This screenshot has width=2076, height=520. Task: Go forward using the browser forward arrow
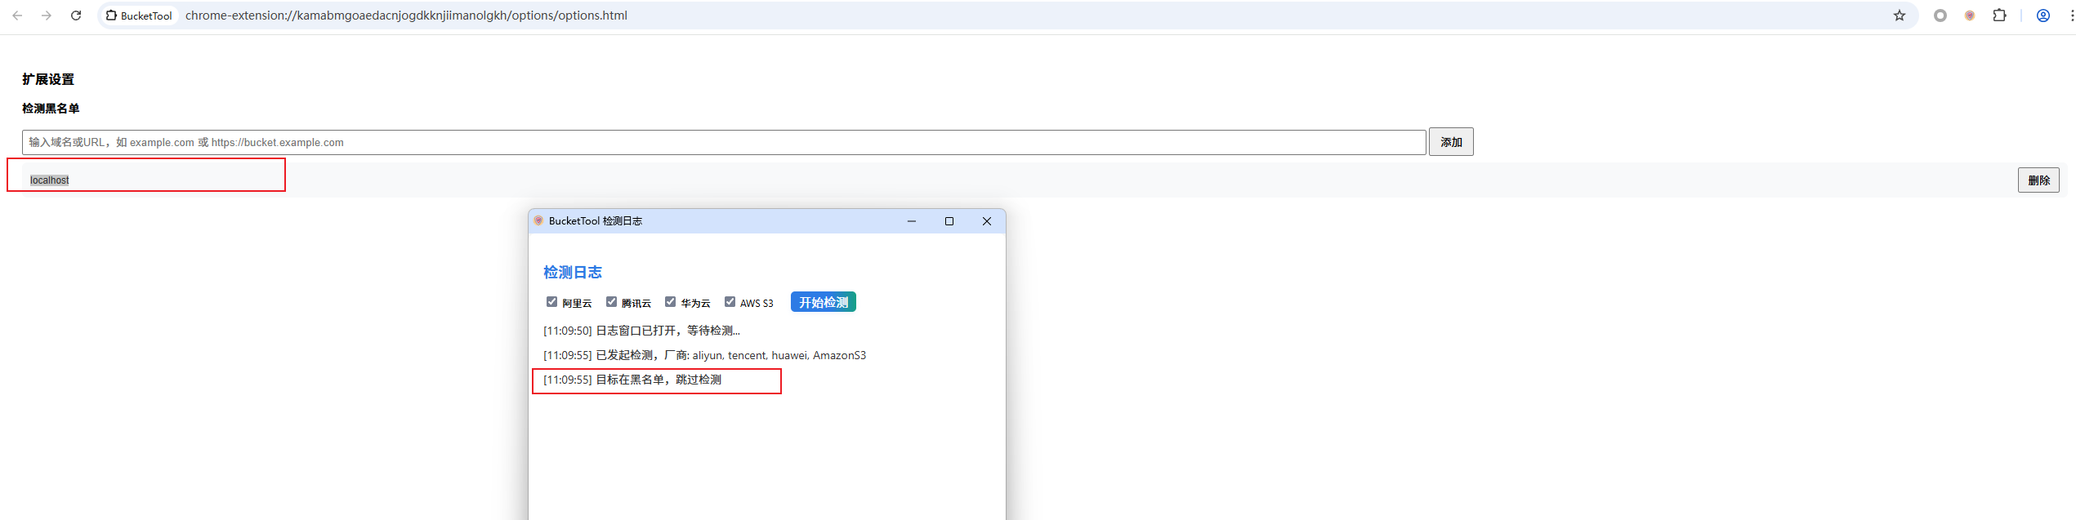point(47,16)
